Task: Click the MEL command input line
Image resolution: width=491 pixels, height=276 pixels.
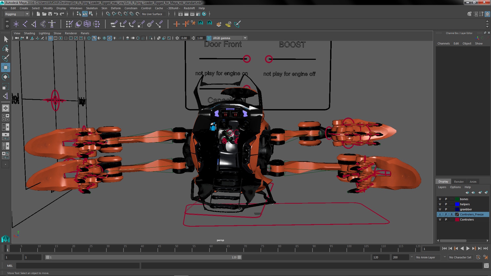Action: (x=78, y=266)
